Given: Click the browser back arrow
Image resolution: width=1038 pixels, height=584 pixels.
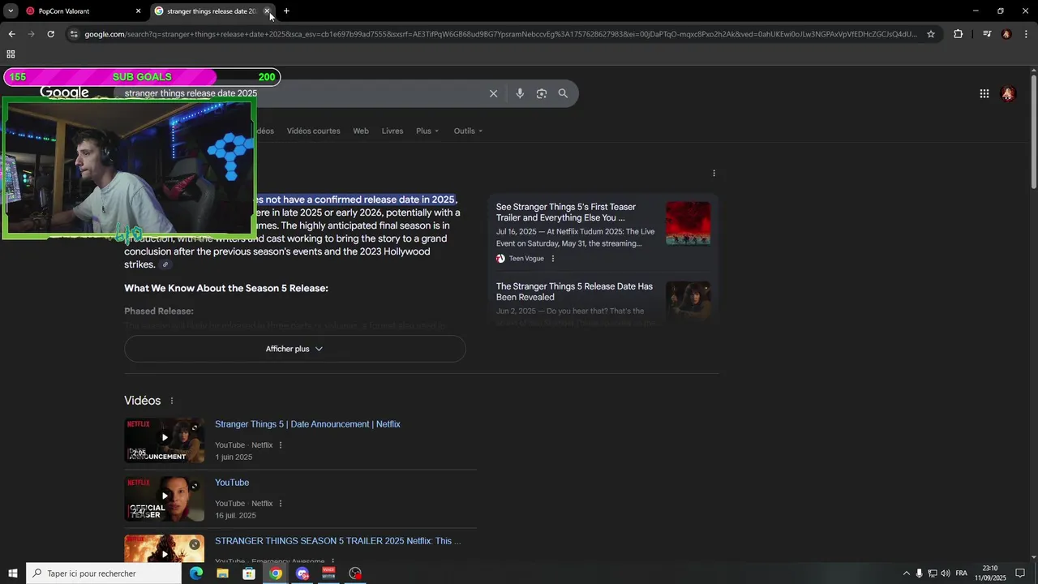Looking at the screenshot, I should [11, 34].
